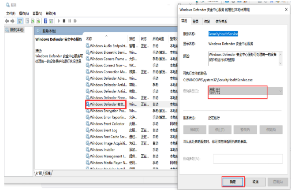This screenshot has width=291, height=190.
Task: Toggle the show/hide action pane toolbar icon
Action: (x=51, y=21)
